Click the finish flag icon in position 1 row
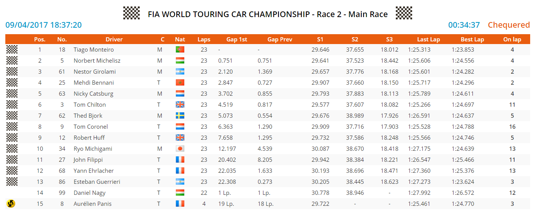 click(x=12, y=50)
